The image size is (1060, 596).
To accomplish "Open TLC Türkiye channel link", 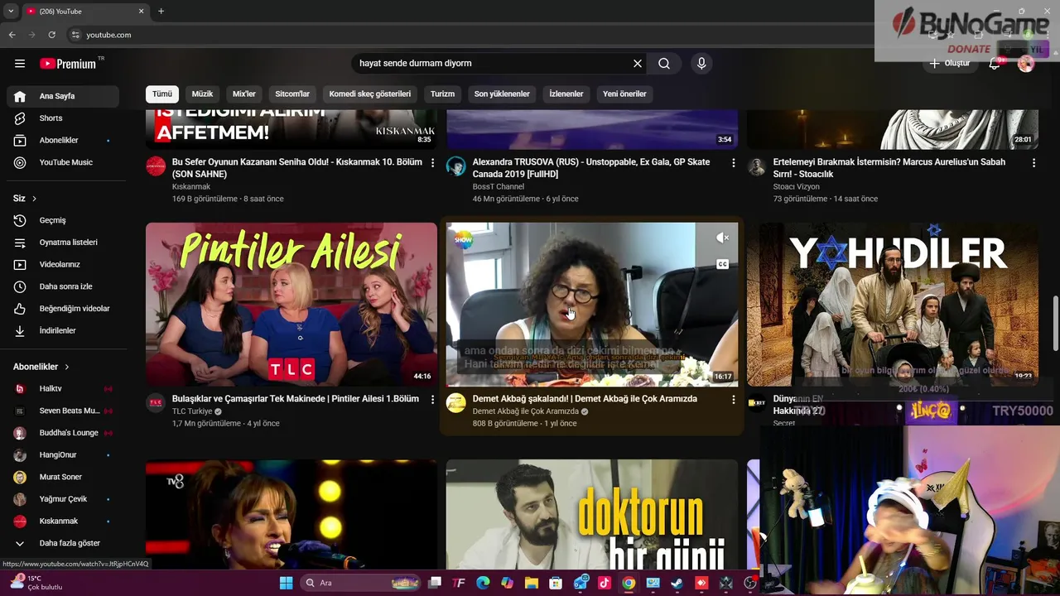I will click(192, 411).
